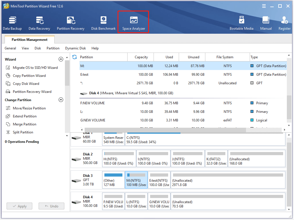Open the Dynamic Disk menu
This screenshot has height=220, width=294.
pyautogui.click(x=76, y=48)
